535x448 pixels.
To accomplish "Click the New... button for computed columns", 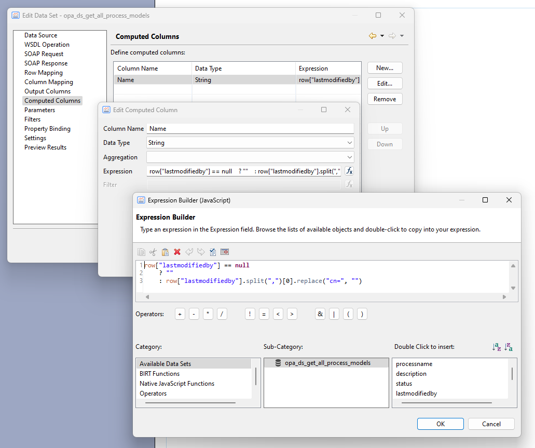I will 385,68.
